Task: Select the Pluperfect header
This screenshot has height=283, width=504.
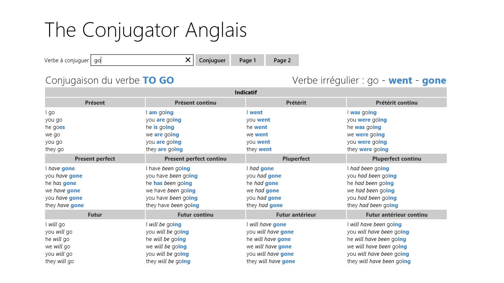Action: point(296,159)
